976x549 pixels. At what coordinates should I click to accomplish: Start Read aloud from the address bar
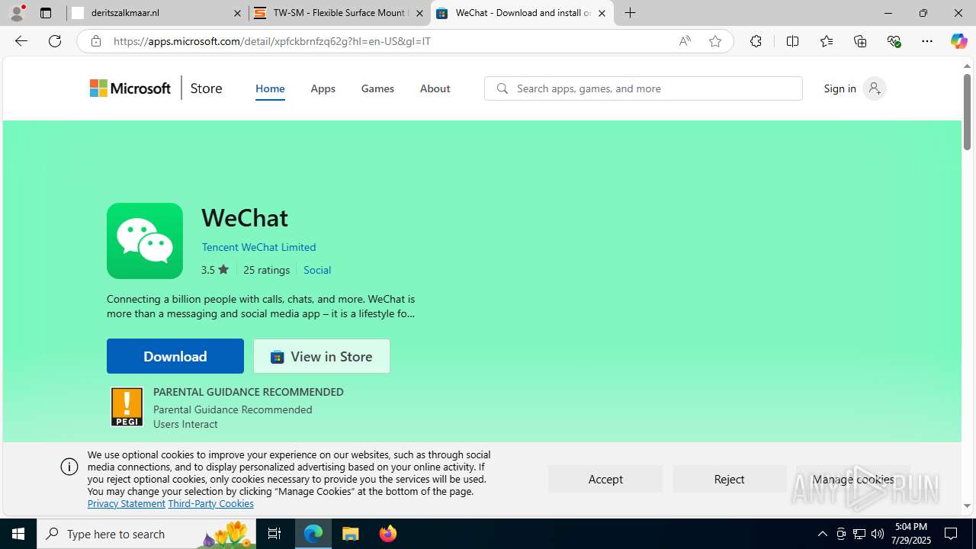click(x=685, y=41)
